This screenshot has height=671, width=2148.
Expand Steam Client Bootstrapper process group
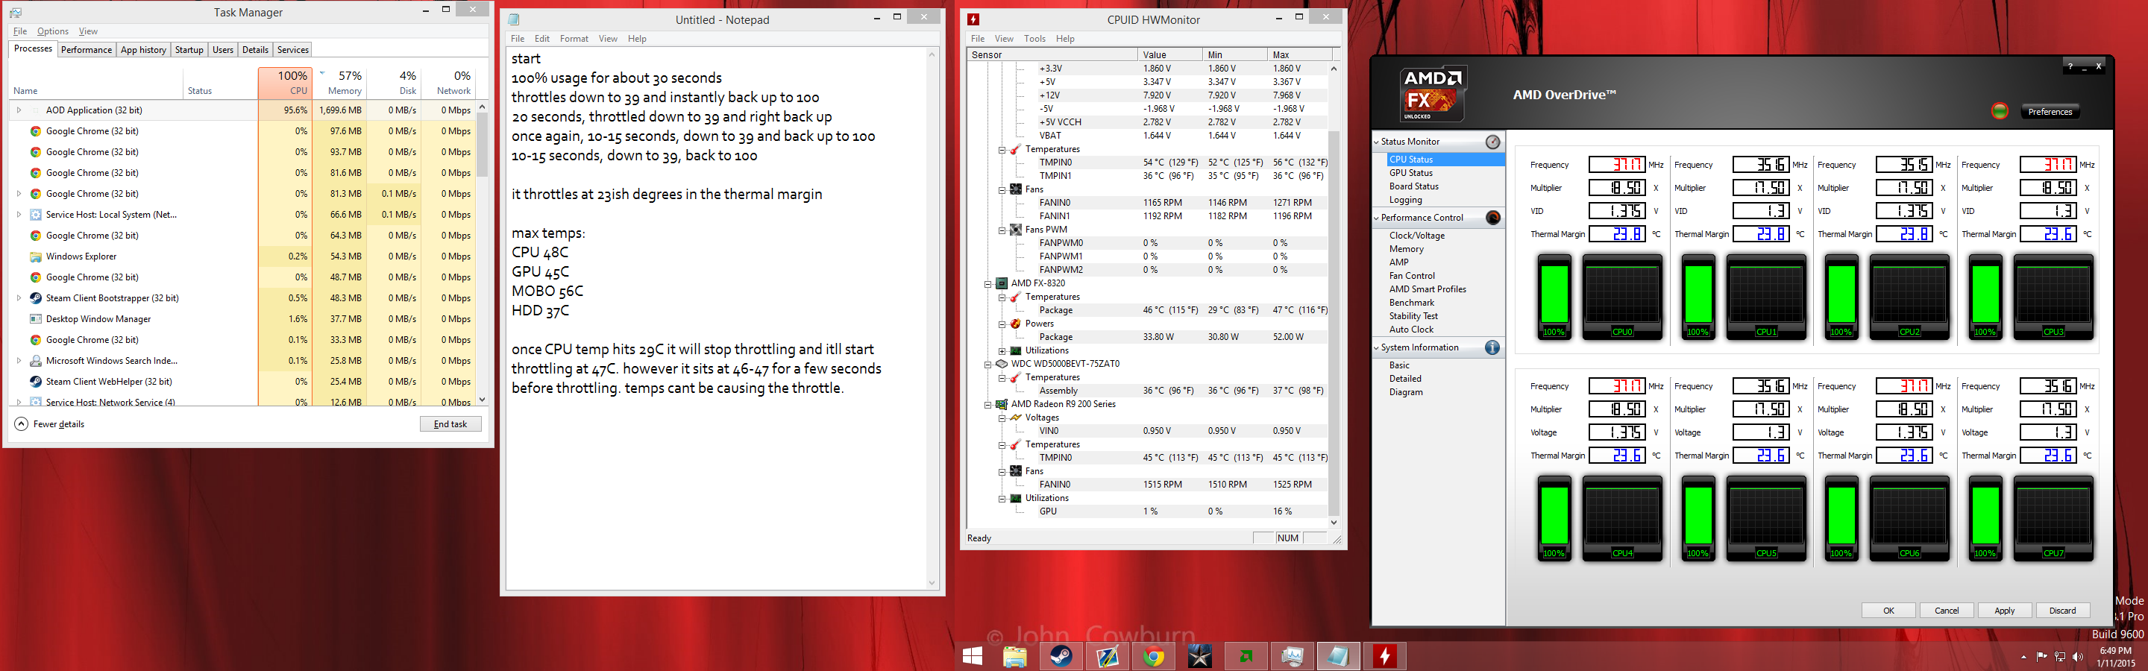[19, 298]
